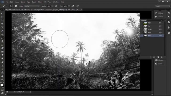
Task: Select the Path Selection tool
Action: click(2, 69)
